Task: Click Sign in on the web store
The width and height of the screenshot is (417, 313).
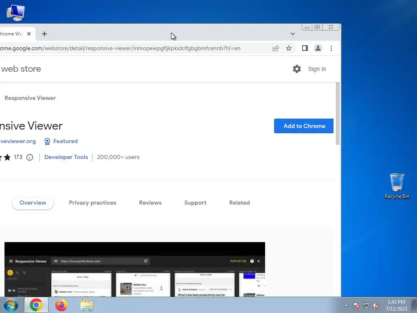Action: tap(317, 69)
